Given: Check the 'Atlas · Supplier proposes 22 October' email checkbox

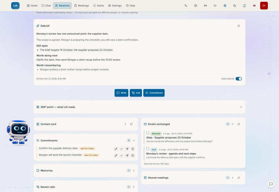Looking at the screenshot, I should tap(148, 133).
